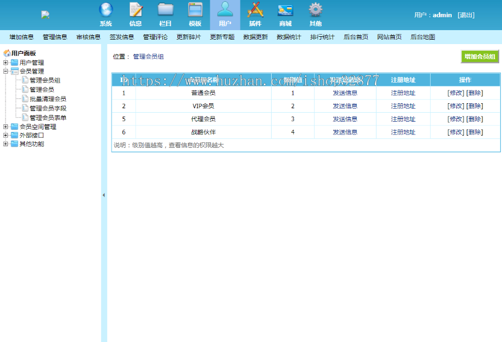Open the 商城 card icon
502x342 pixels.
point(285,10)
